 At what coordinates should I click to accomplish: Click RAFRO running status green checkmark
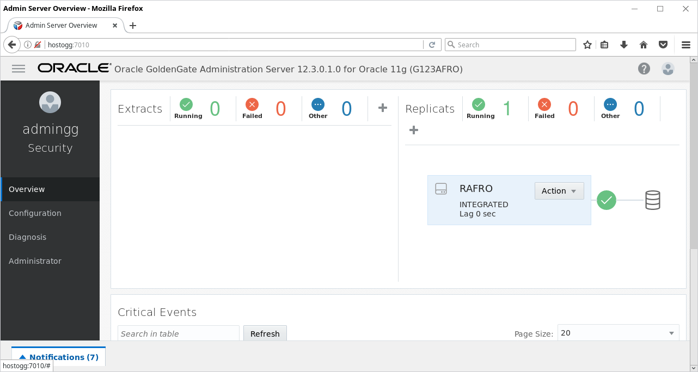coord(607,200)
